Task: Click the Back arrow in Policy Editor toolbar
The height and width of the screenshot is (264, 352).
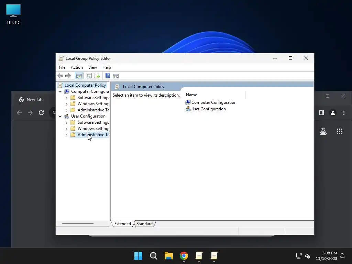Action: [60, 76]
